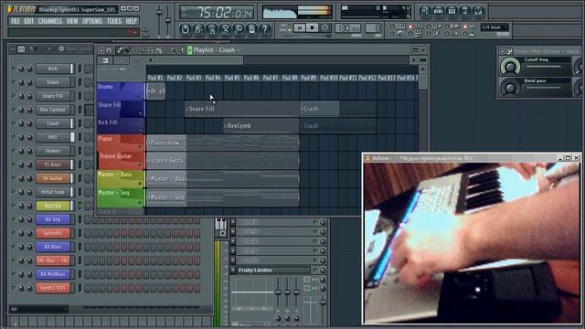Click the magnifier shortcut icon in top toolbar

tap(239, 29)
